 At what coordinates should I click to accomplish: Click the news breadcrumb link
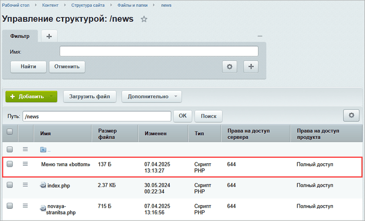click(x=166, y=5)
